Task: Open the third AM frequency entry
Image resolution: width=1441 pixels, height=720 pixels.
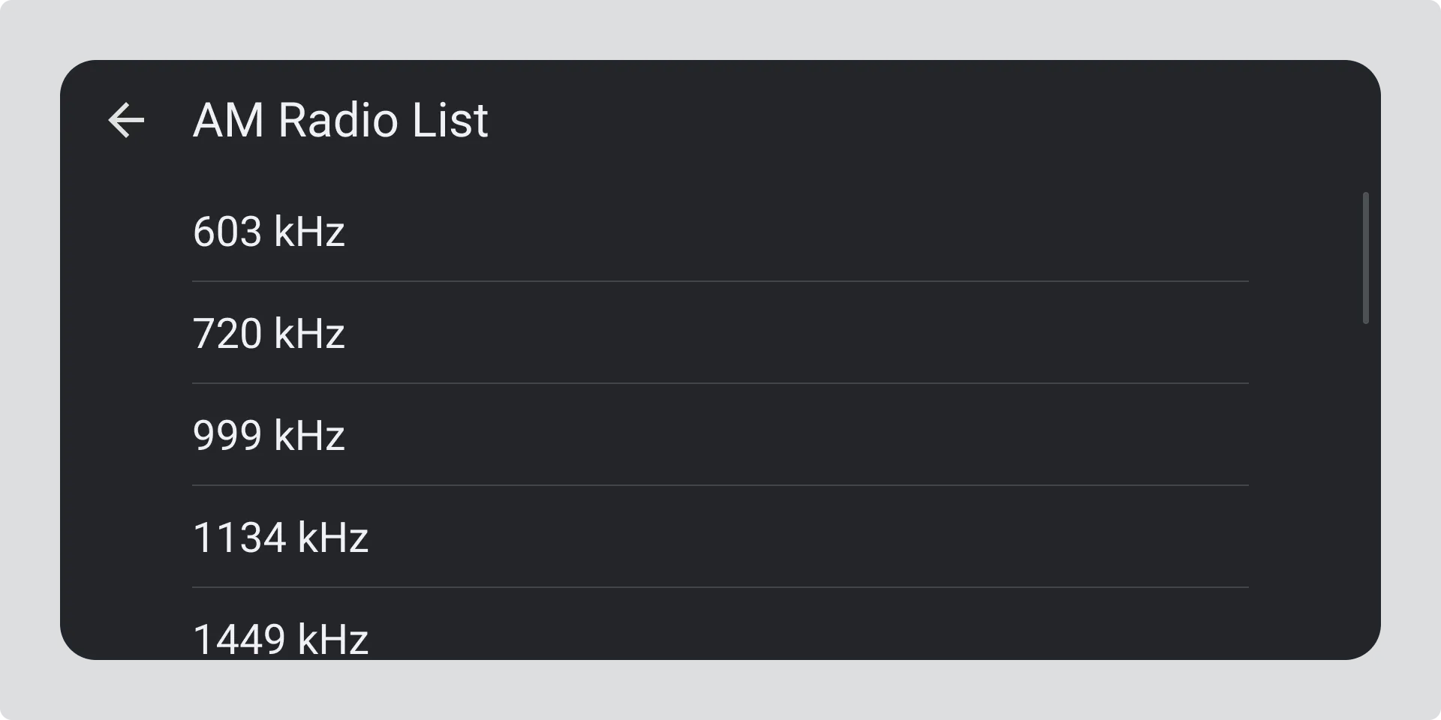Action: [269, 435]
